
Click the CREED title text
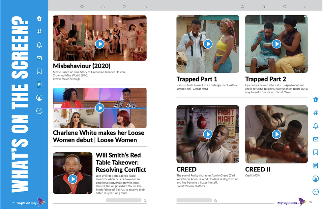tap(187, 169)
